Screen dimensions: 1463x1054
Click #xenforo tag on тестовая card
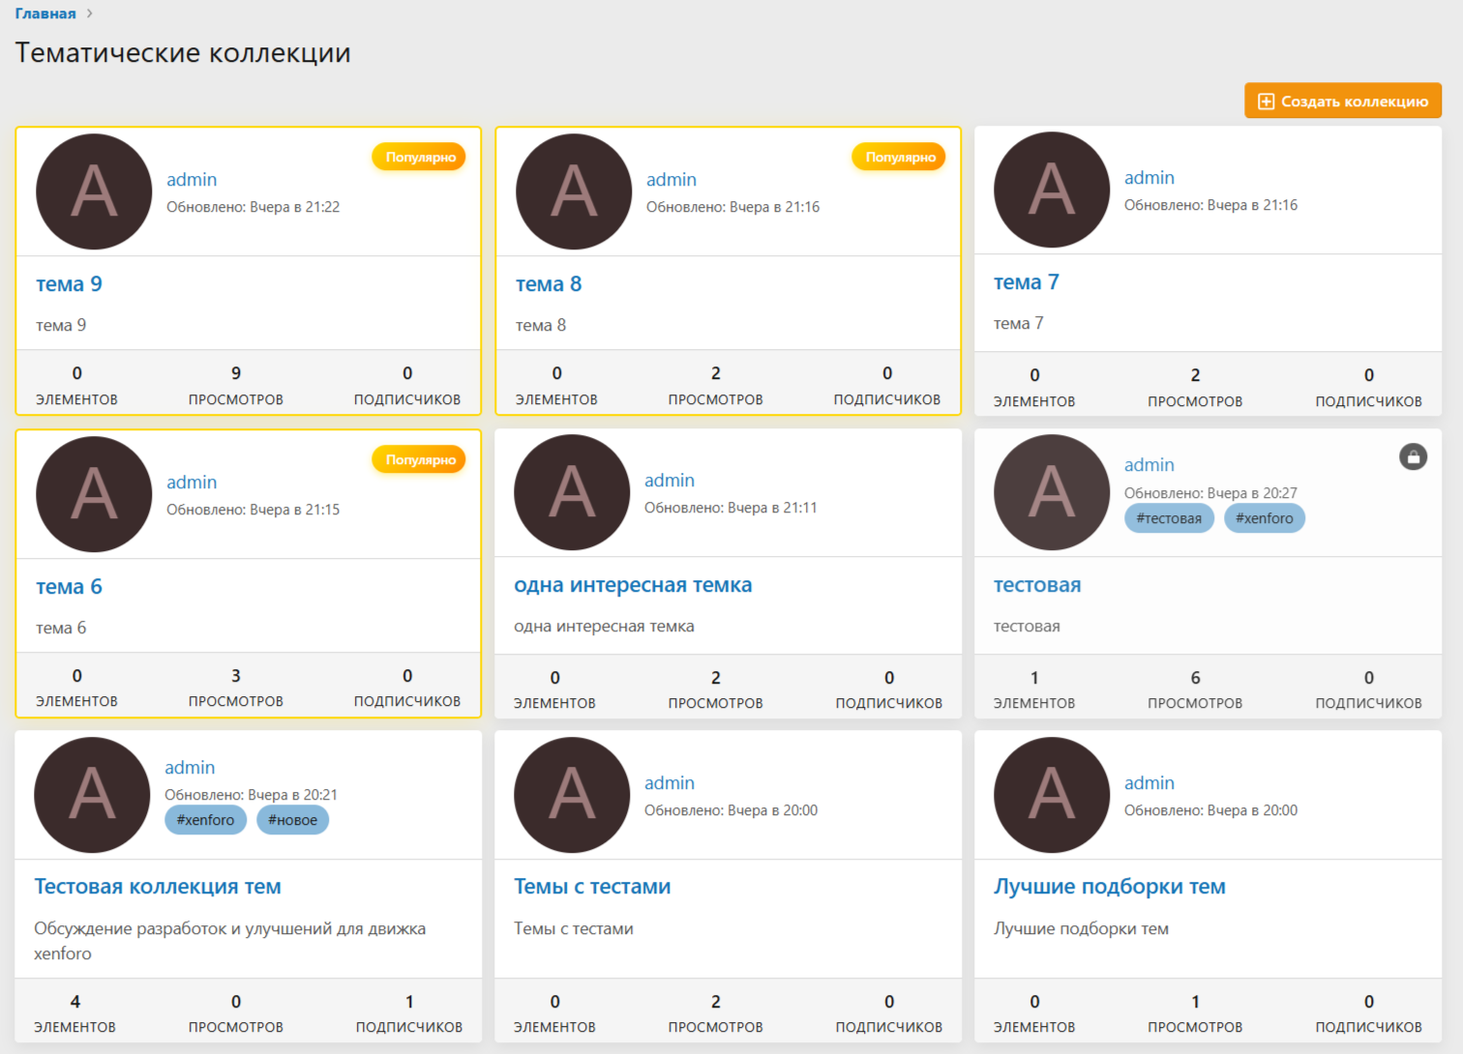tap(1264, 518)
